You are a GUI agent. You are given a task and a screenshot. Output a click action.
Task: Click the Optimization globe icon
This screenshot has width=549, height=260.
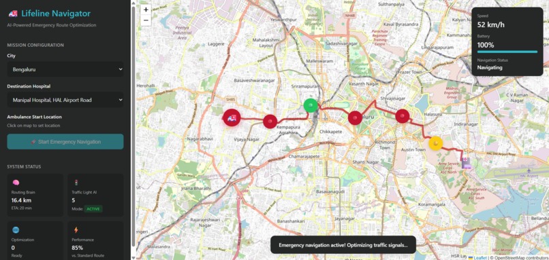(16, 230)
